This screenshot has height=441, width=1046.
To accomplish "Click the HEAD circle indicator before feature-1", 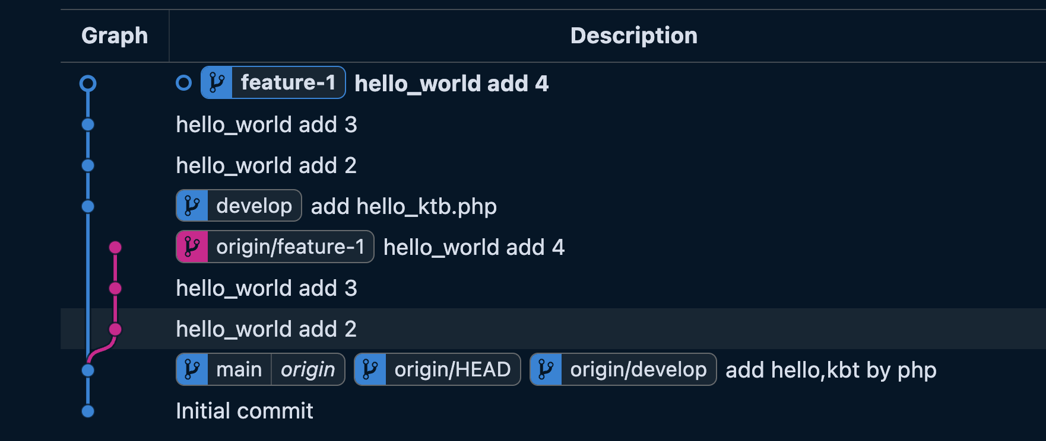I will coord(184,83).
